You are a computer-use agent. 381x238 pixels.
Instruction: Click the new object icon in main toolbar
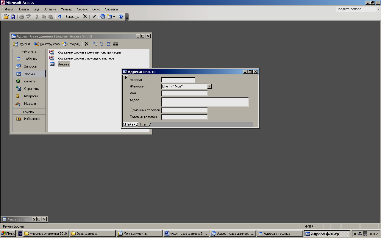[110, 17]
